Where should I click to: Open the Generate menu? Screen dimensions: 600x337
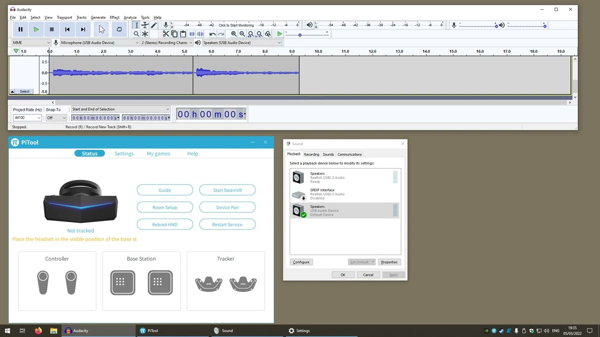[x=98, y=17]
